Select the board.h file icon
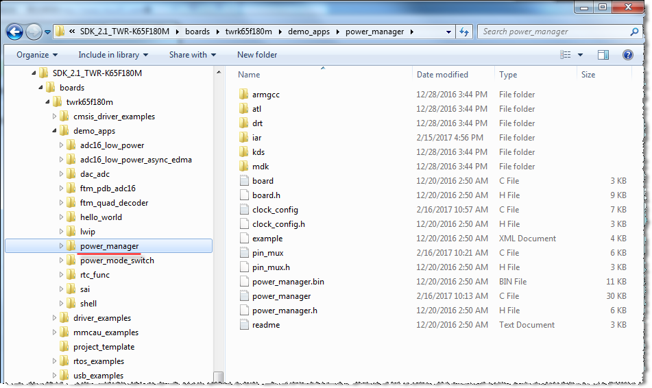The width and height of the screenshot is (652, 388). pos(244,195)
